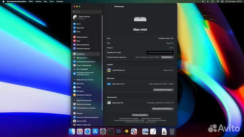Viewport: 244px width, 137px height.
Task: Click the chip value Apple M1
Action: point(170,43)
